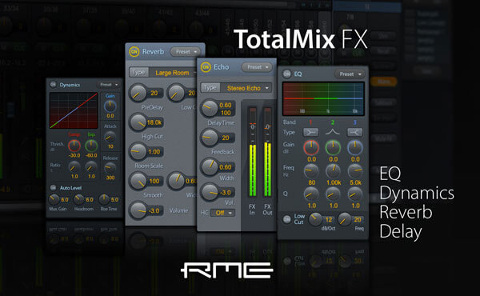Viewport: 480px width, 296px height.
Task: Click the FX In level meter
Action: [x=252, y=151]
